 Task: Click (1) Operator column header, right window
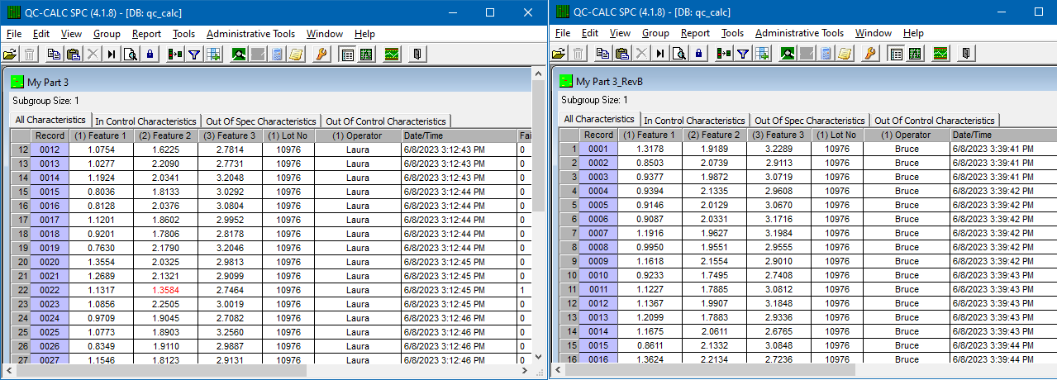907,135
